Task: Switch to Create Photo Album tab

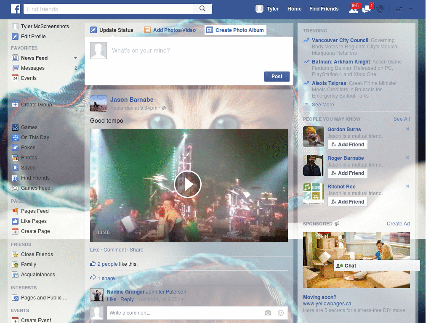Action: [235, 30]
